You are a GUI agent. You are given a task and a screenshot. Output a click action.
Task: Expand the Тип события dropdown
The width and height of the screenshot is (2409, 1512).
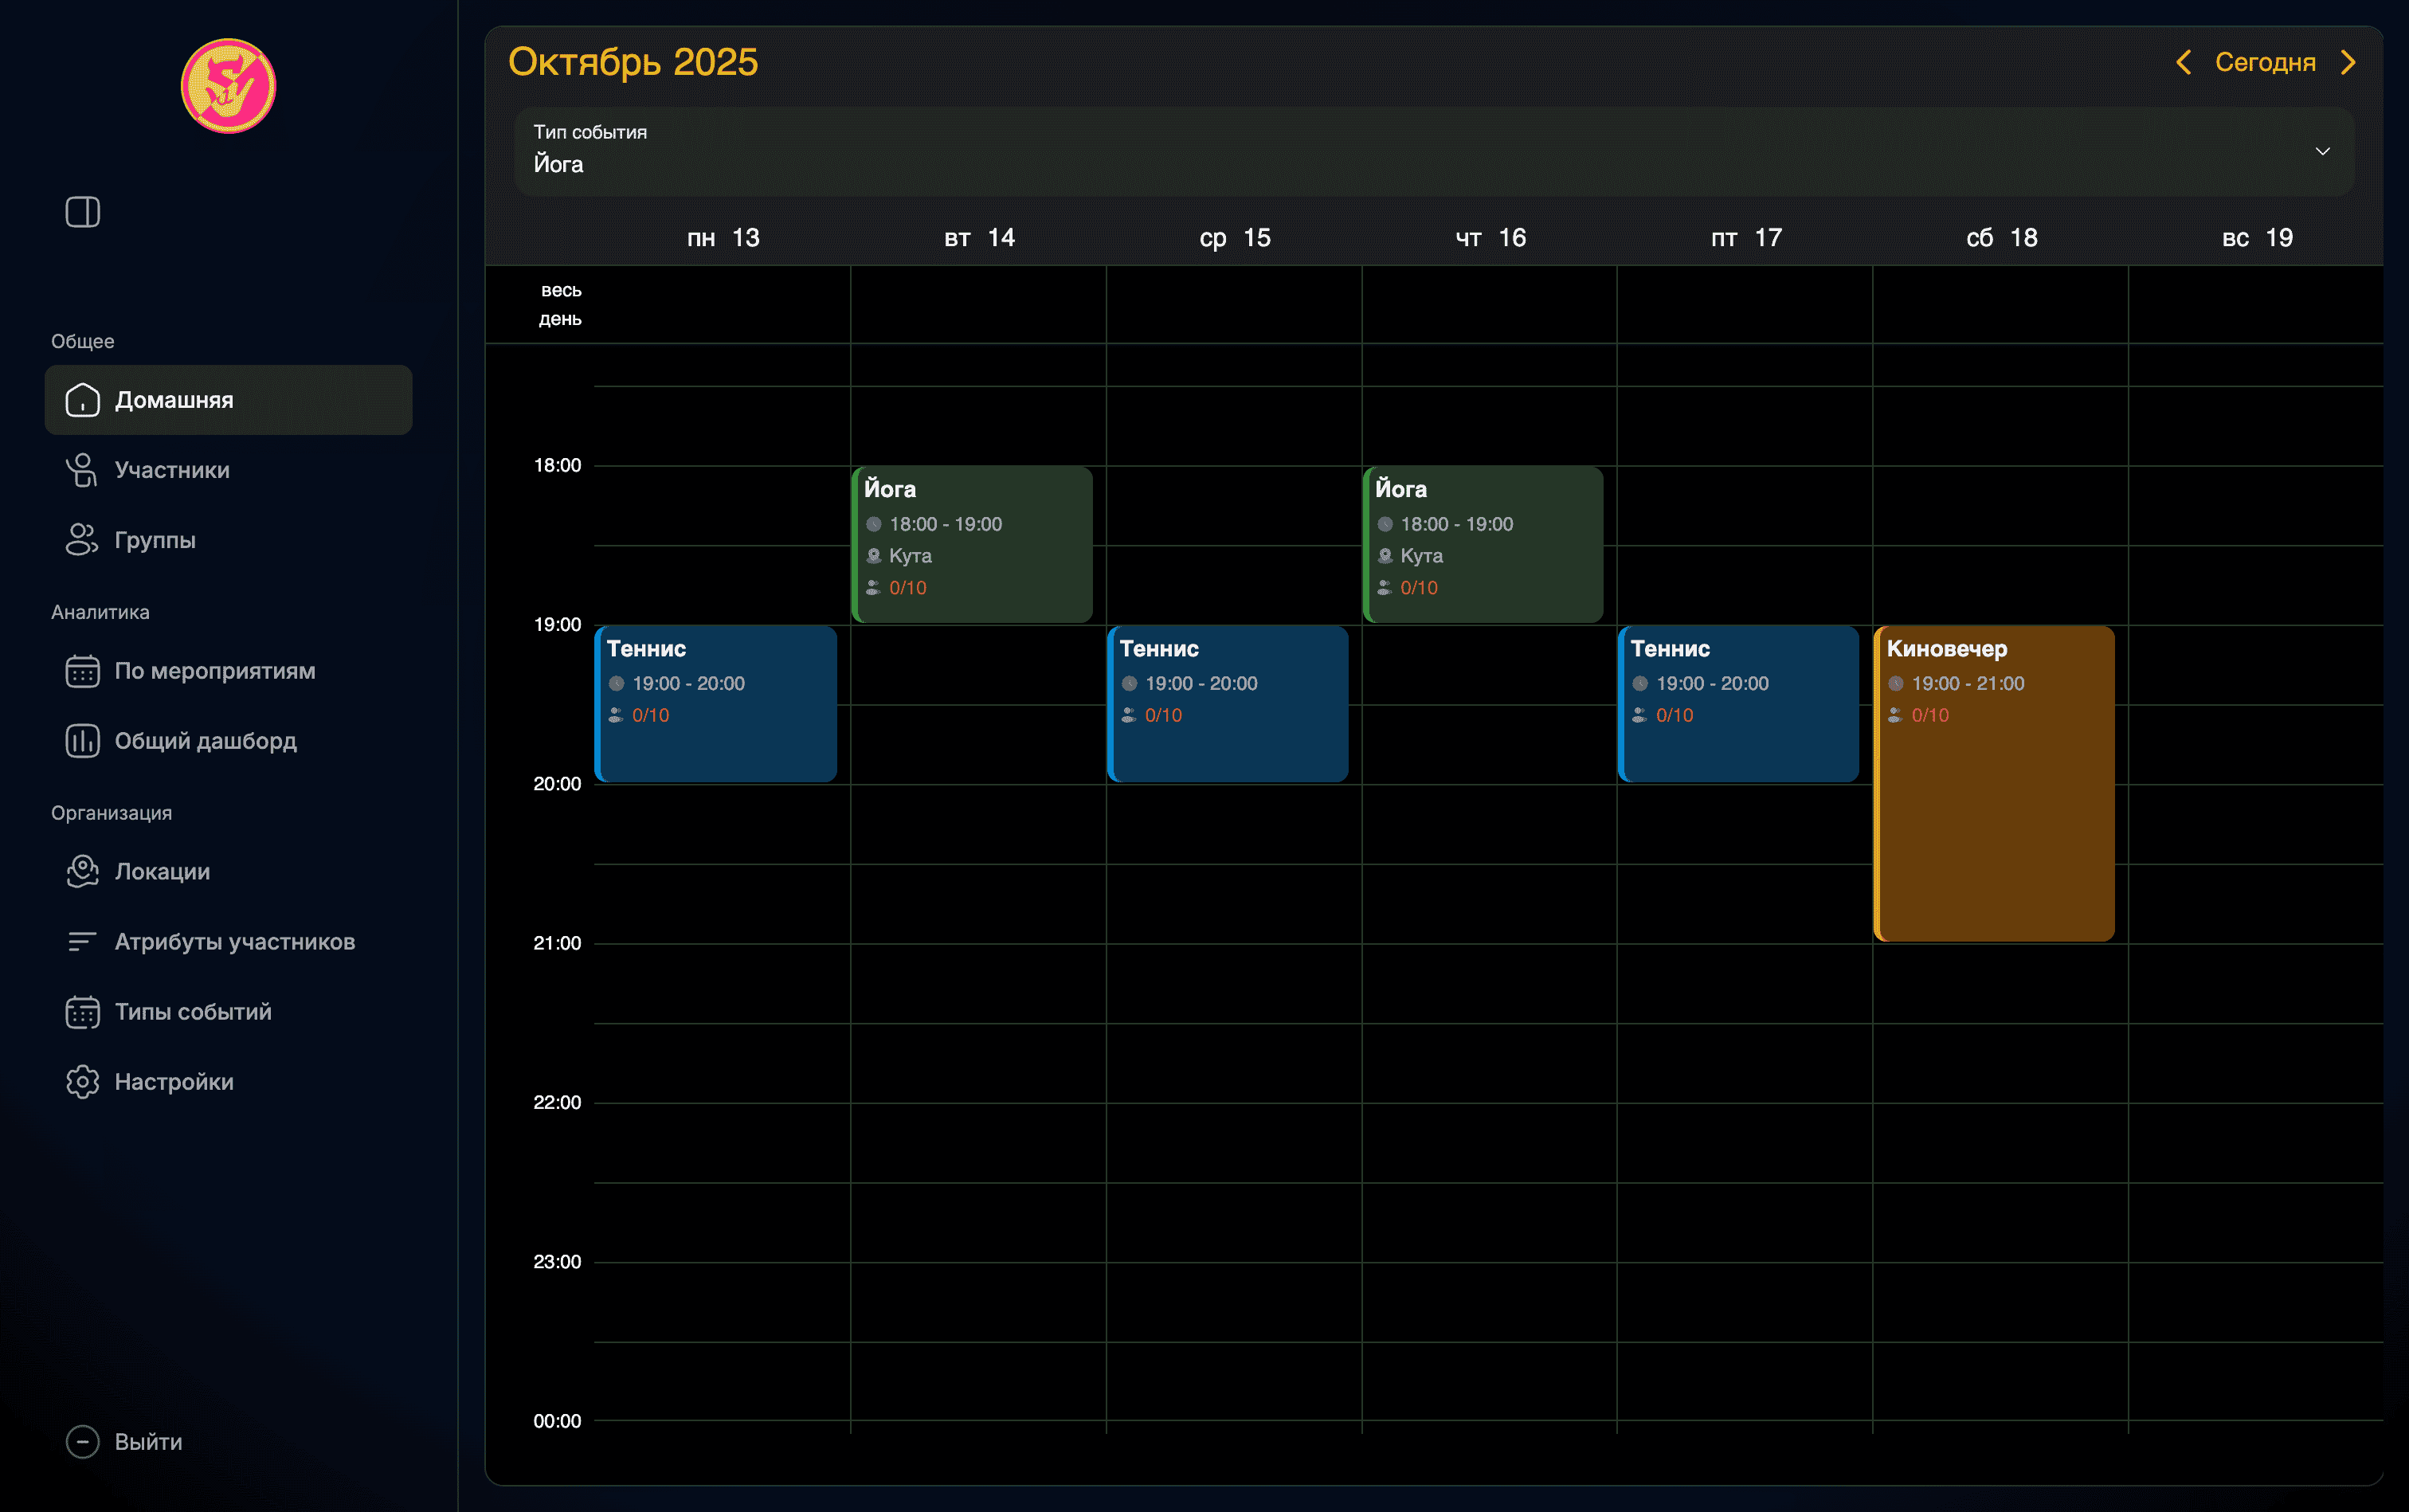pos(1432,151)
